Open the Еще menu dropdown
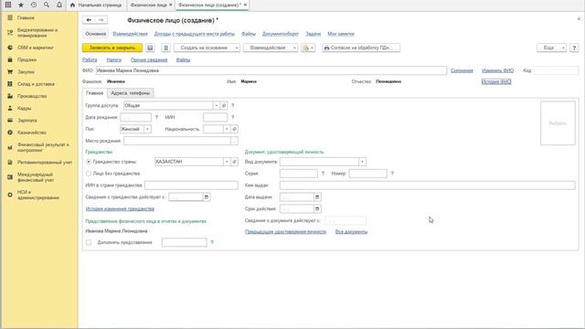This screenshot has width=585, height=329. pyautogui.click(x=552, y=48)
